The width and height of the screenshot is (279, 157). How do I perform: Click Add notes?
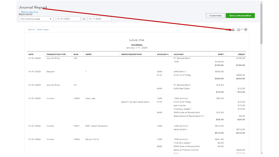(43, 30)
